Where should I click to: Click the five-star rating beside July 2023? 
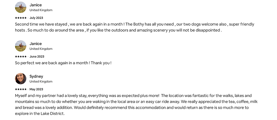pos(21,18)
